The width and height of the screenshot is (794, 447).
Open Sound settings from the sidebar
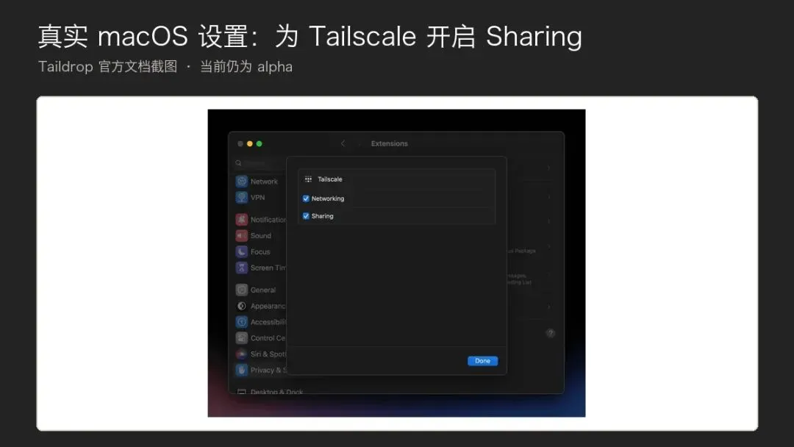coord(260,236)
